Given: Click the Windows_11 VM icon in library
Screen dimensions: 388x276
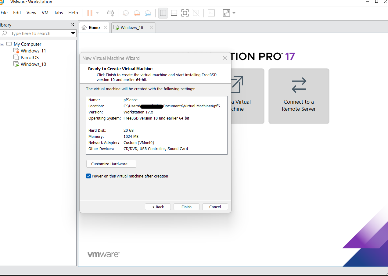Looking at the screenshot, I should (16, 51).
